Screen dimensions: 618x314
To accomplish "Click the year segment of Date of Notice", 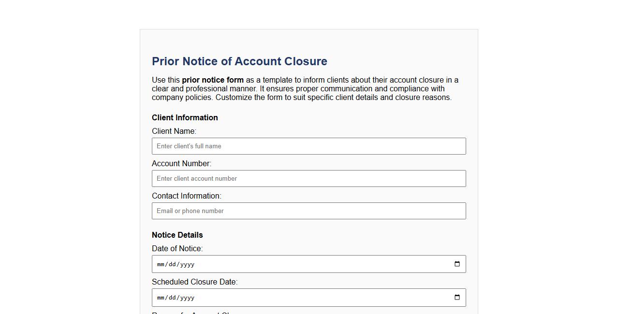I will [188, 264].
